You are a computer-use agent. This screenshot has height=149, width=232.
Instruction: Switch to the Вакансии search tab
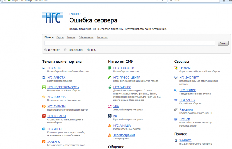[102, 37]
